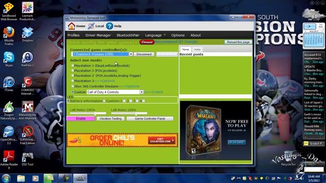Launch Windows Media Player taskbar icon
This screenshot has width=326, height=183.
[x=35, y=178]
